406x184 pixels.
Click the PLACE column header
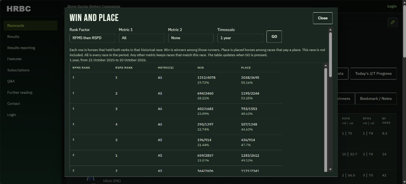(246, 68)
